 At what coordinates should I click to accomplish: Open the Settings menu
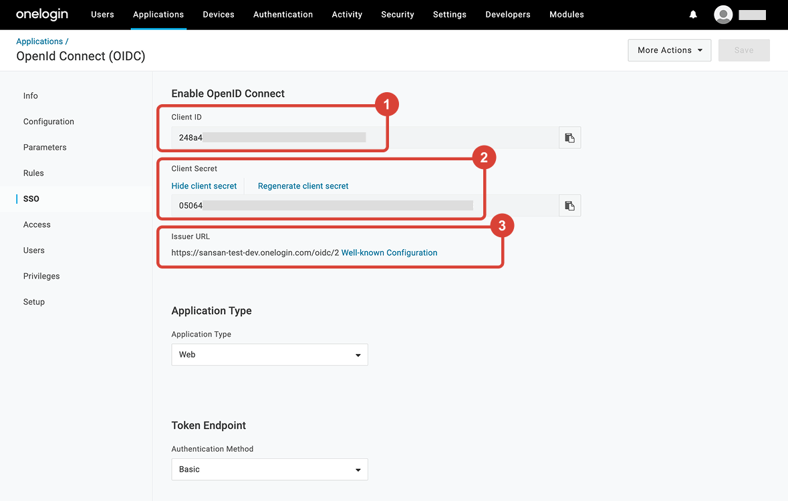[x=450, y=15]
